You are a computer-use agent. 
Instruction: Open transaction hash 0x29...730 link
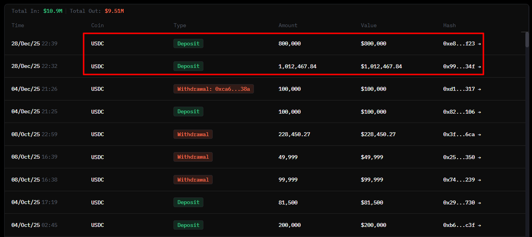point(462,203)
